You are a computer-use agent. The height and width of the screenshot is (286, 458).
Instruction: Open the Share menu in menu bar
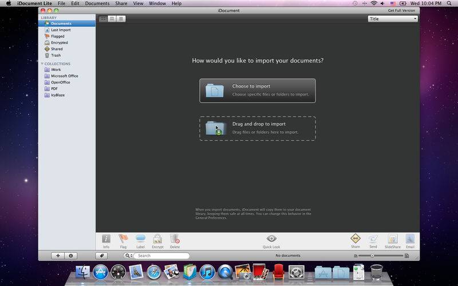(x=121, y=3)
